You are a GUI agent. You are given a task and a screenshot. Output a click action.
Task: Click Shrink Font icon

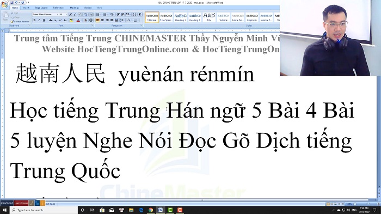pyautogui.click(x=75, y=15)
